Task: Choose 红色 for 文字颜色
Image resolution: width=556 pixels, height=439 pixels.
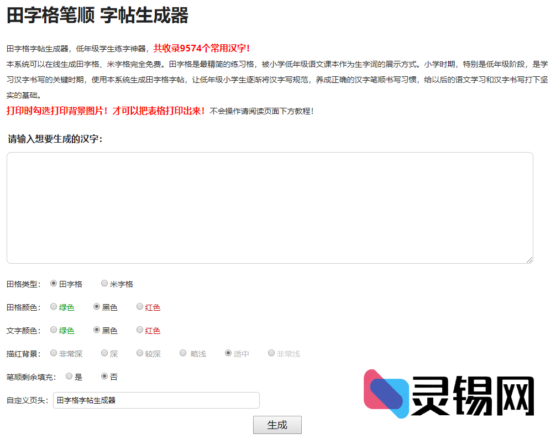Action: (x=139, y=330)
